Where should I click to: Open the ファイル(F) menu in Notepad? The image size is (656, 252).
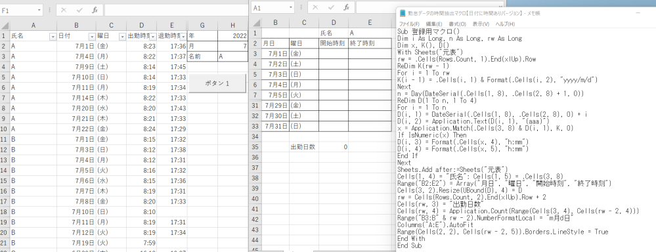409,24
